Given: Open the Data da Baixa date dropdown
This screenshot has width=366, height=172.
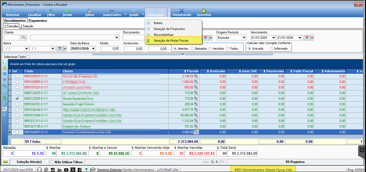Looking at the screenshot, I should (x=94, y=49).
